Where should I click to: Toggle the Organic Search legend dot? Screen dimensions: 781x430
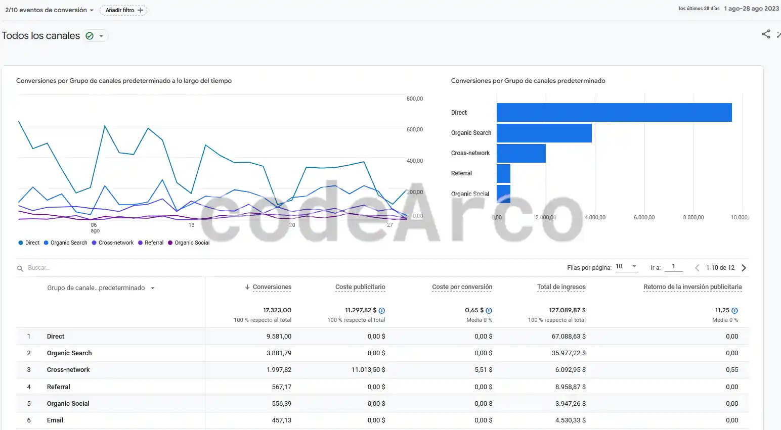coord(46,243)
